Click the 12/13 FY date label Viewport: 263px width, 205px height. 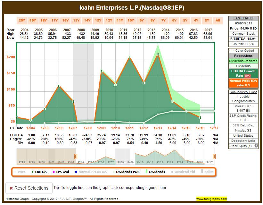click(158, 128)
